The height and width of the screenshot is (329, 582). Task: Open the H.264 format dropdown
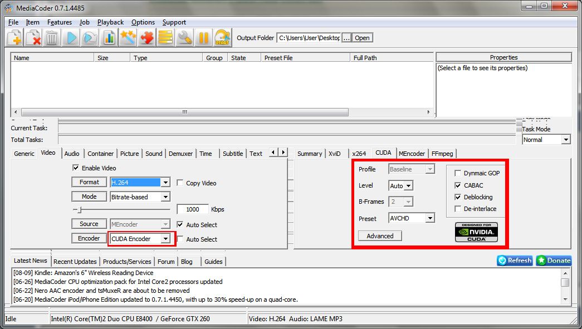pos(165,183)
